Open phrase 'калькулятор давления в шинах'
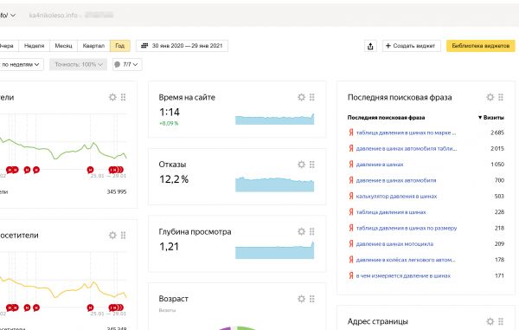 (x=396, y=196)
